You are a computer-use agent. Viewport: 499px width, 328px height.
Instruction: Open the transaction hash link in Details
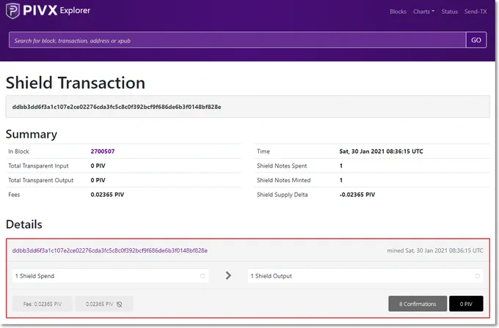point(110,250)
